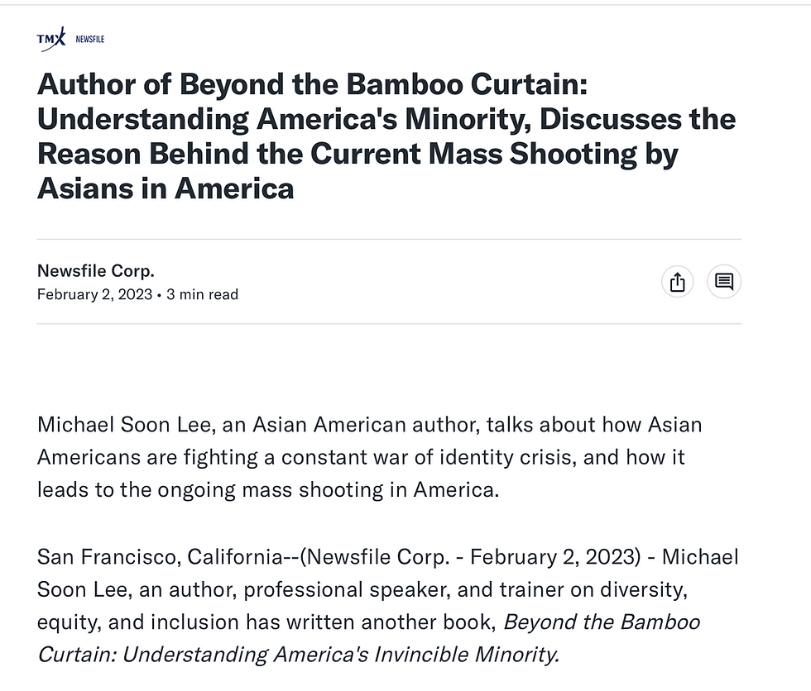Click '(Newsfile Corp. - February 2, 2023)' text
Screen dimensions: 811x691
(470, 557)
